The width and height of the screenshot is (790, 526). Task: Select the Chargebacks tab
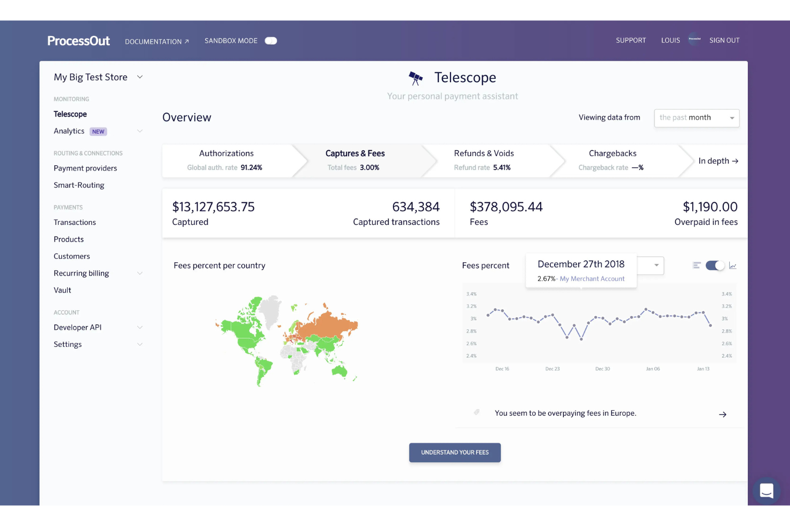pos(613,160)
